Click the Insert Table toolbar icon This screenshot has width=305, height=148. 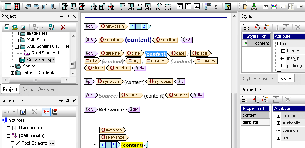8,7
